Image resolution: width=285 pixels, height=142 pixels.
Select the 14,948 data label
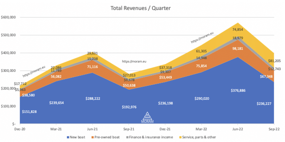202,58
